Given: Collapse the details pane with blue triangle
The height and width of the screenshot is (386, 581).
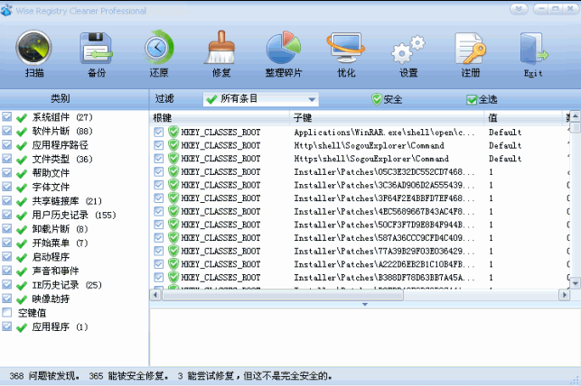Looking at the screenshot, I should pos(365,304).
